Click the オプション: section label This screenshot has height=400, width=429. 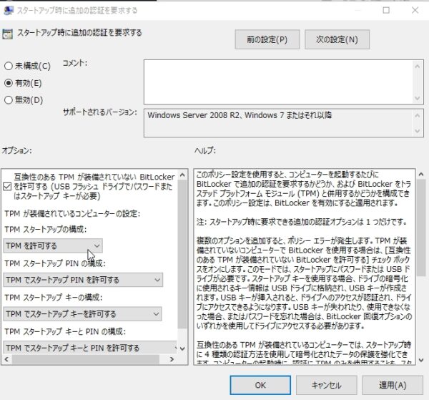point(17,150)
